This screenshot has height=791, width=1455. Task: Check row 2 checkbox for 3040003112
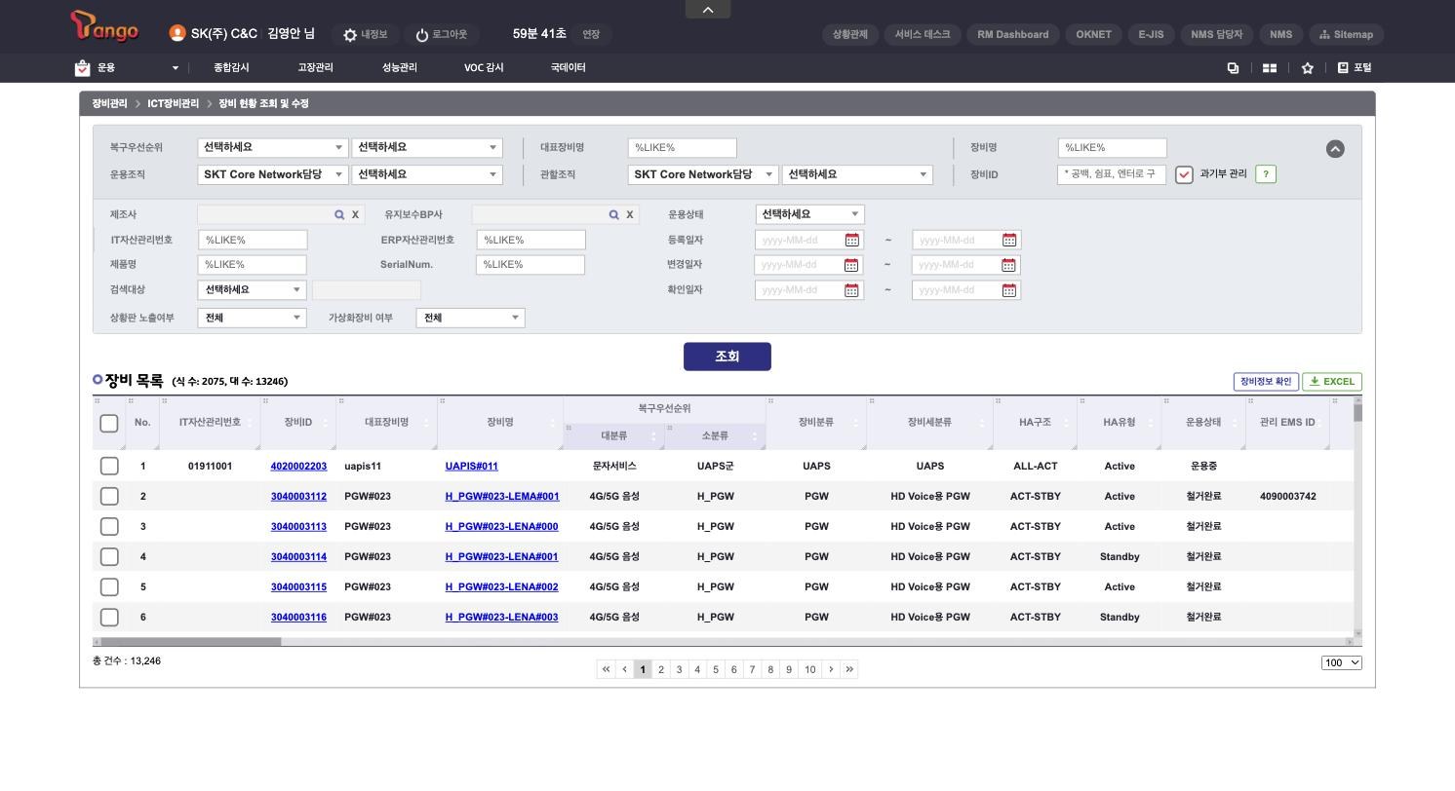(109, 496)
